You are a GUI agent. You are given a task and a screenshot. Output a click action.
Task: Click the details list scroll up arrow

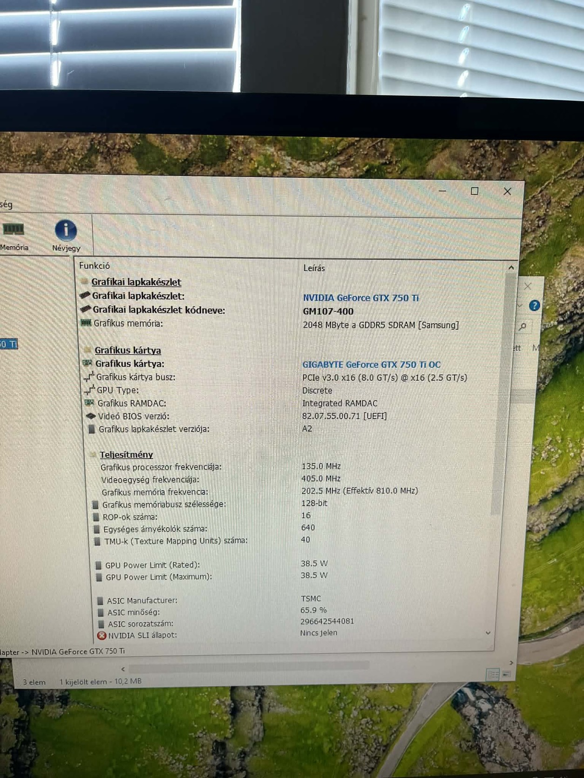coord(511,268)
